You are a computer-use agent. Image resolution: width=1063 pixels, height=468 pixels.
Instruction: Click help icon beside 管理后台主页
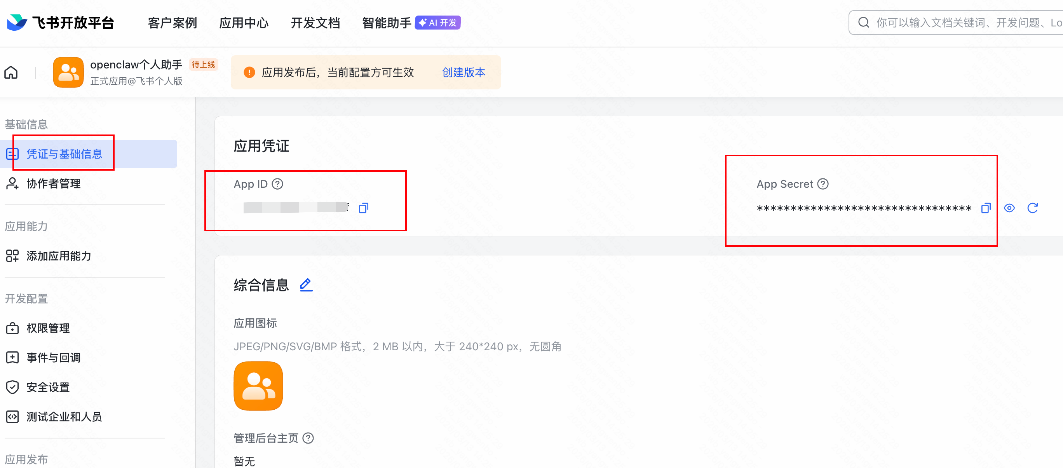[x=308, y=438]
